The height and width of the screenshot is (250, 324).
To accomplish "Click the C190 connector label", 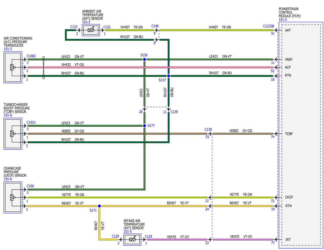I will pyautogui.click(x=30, y=186).
